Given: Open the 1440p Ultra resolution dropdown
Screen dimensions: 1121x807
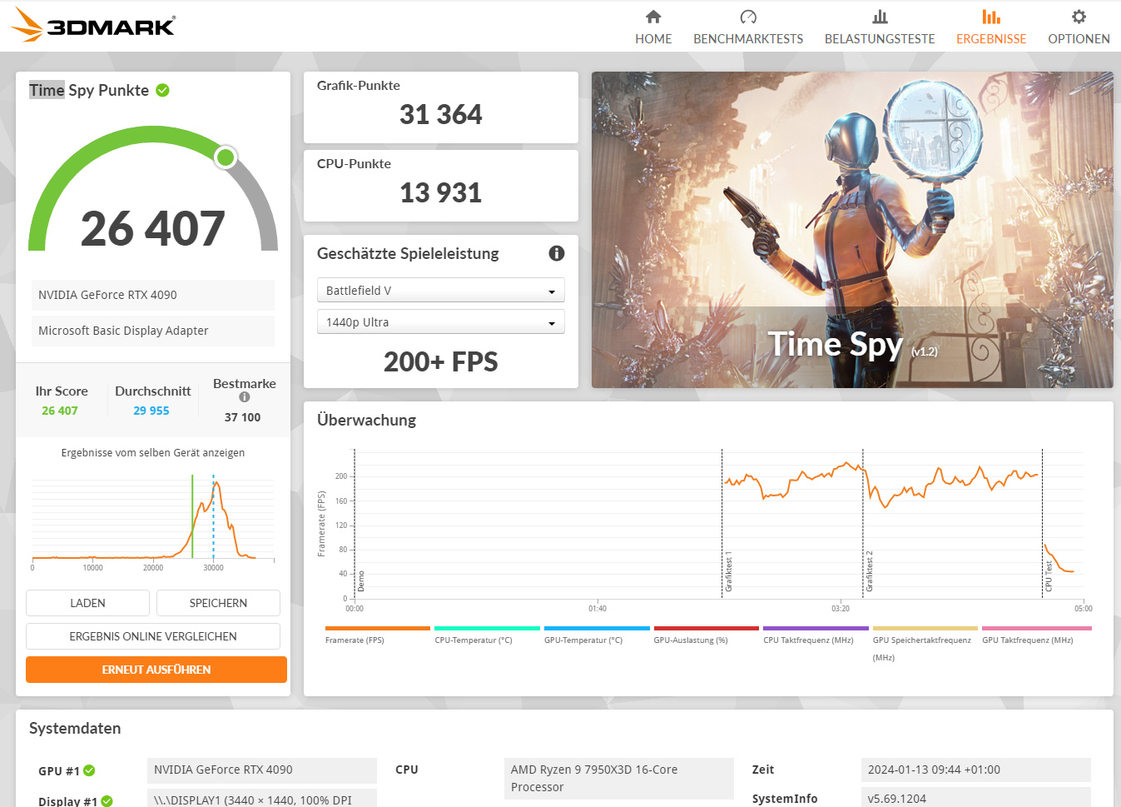Looking at the screenshot, I should [441, 321].
